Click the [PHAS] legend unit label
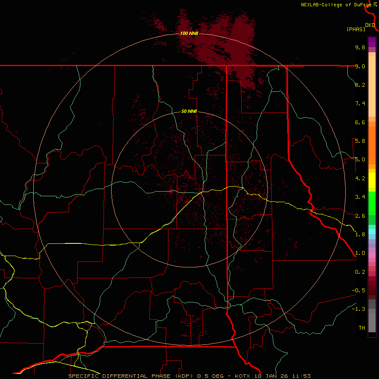The width and height of the screenshot is (379, 379). (356, 29)
